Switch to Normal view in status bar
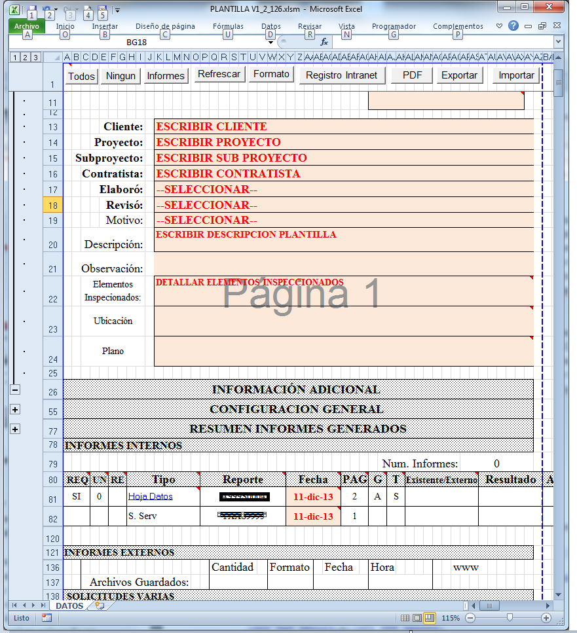 point(405,618)
